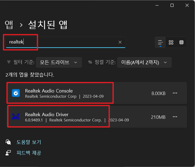Screen dimensions: 195x167
Task: Open more options for Realtek Audio Driver
Action: (x=175, y=117)
